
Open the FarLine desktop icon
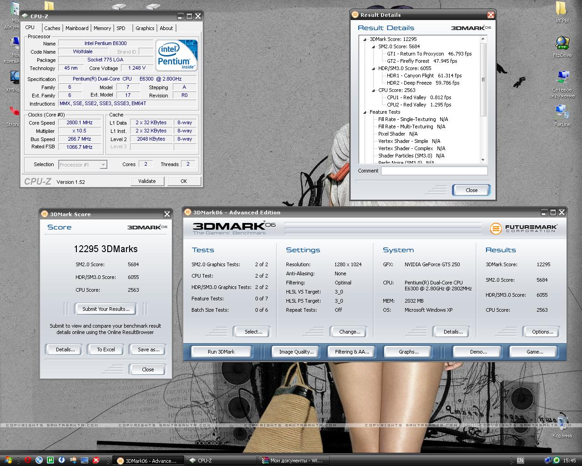(562, 116)
